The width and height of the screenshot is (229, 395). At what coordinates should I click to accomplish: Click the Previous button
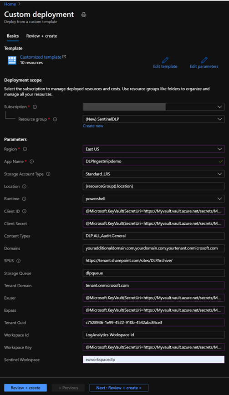pos(68,388)
